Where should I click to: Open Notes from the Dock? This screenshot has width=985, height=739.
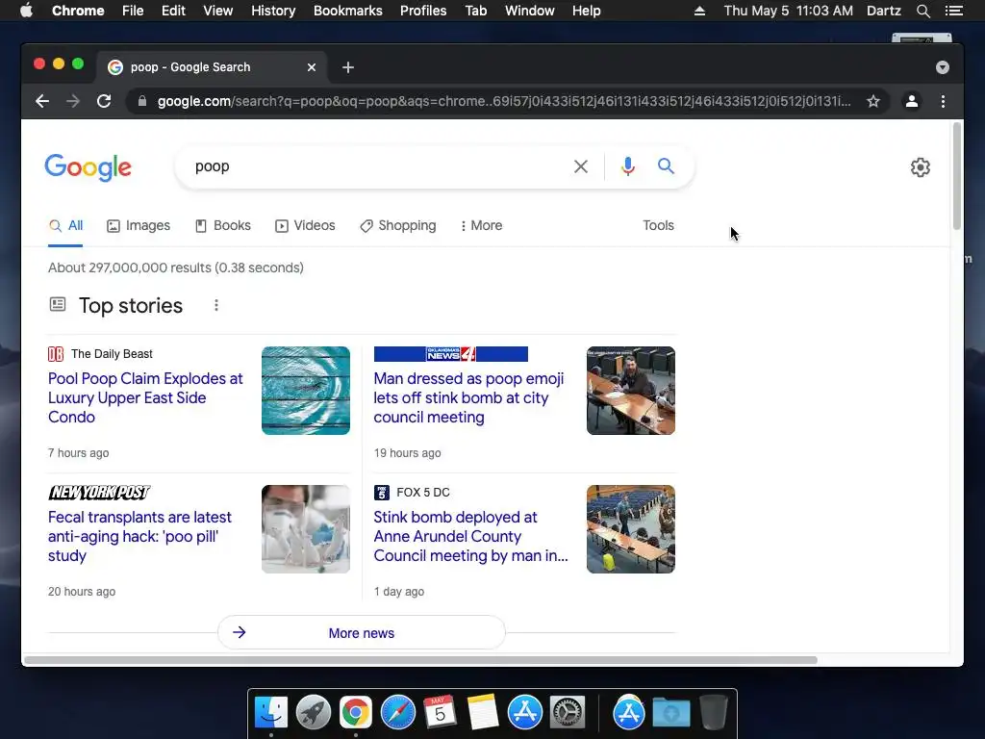pos(483,713)
